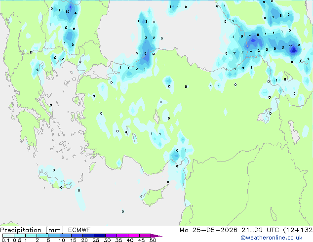This screenshot has height=242, width=313.
Task: Click the island of Crete on the map
Action: pos(55,180)
